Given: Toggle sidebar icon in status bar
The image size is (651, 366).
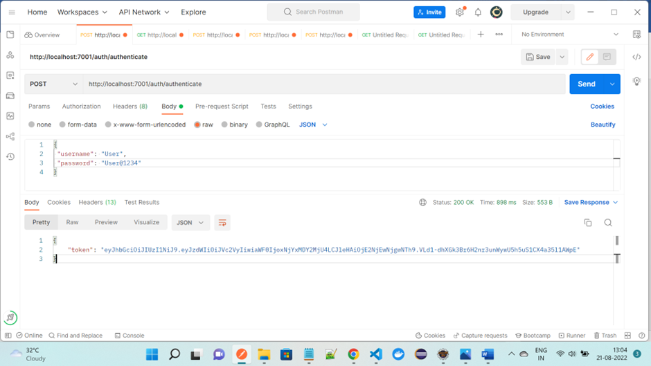Looking at the screenshot, I should pos(8,336).
